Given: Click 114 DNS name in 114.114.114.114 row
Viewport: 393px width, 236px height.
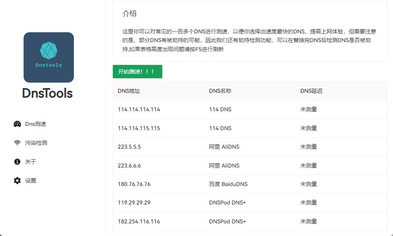Looking at the screenshot, I should [x=220, y=109].
